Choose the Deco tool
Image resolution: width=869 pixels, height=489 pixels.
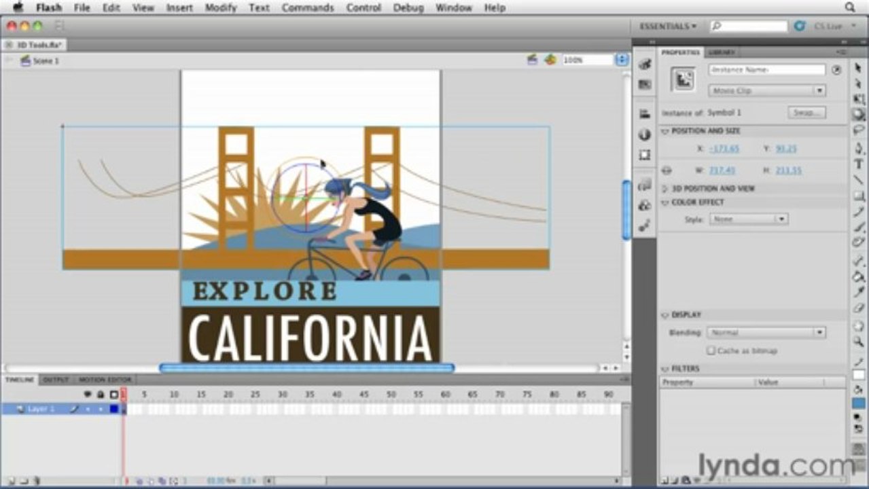click(x=859, y=242)
